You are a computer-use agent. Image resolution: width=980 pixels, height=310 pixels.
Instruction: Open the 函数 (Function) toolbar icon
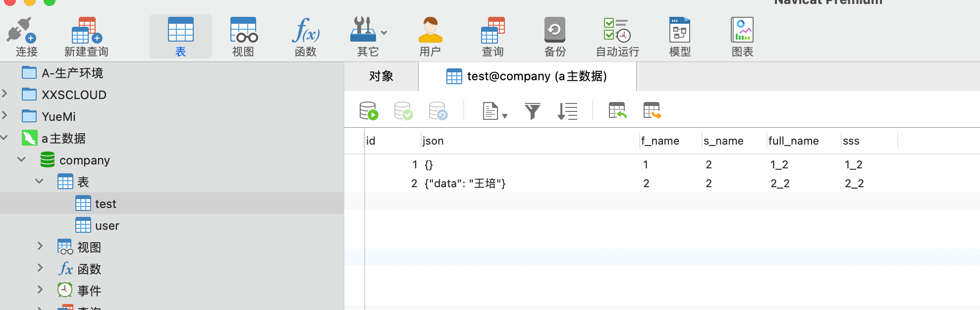tap(306, 31)
